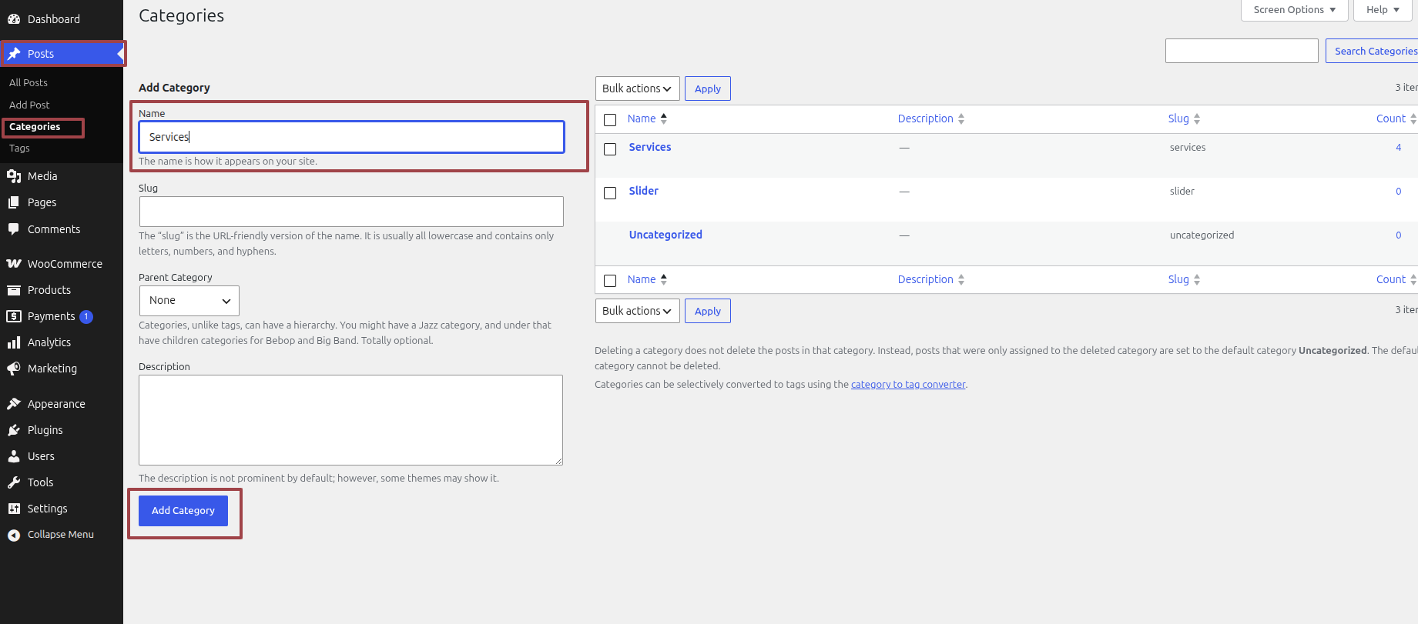
Task: Click the Services post count 4
Action: 1399,147
